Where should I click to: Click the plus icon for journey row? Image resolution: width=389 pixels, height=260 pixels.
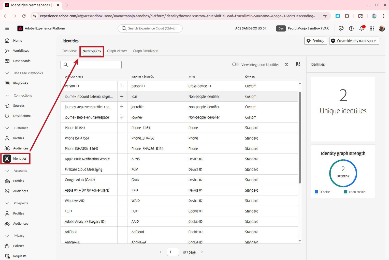[x=122, y=117]
